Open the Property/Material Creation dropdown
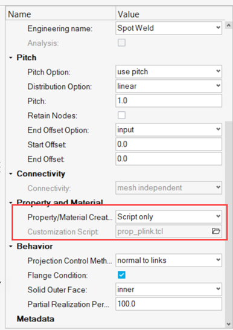 [168, 217]
